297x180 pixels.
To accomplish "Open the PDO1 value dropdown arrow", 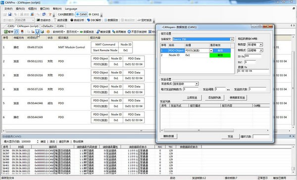I will point(211,51).
